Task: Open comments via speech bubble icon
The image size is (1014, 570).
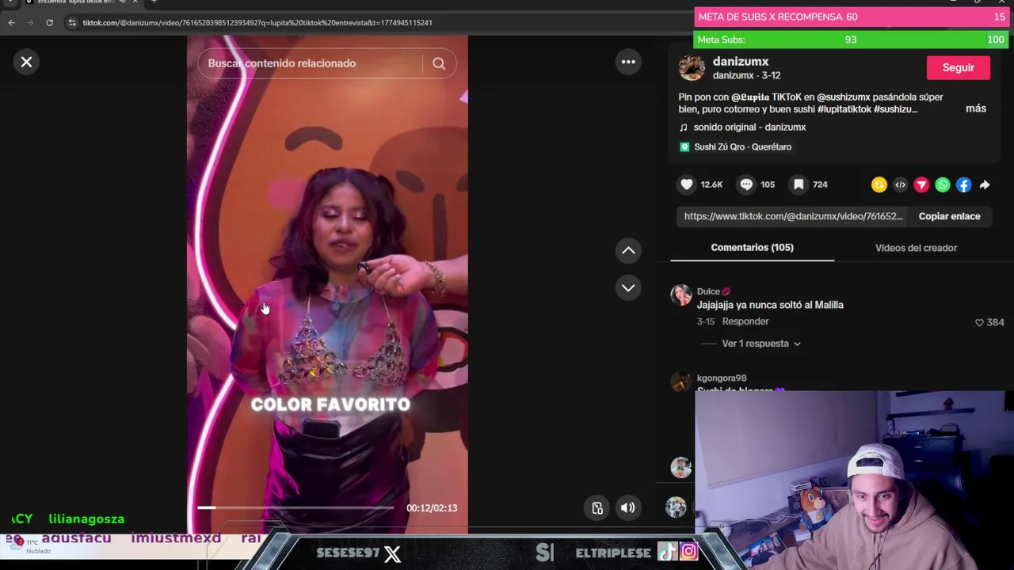Action: [x=746, y=184]
